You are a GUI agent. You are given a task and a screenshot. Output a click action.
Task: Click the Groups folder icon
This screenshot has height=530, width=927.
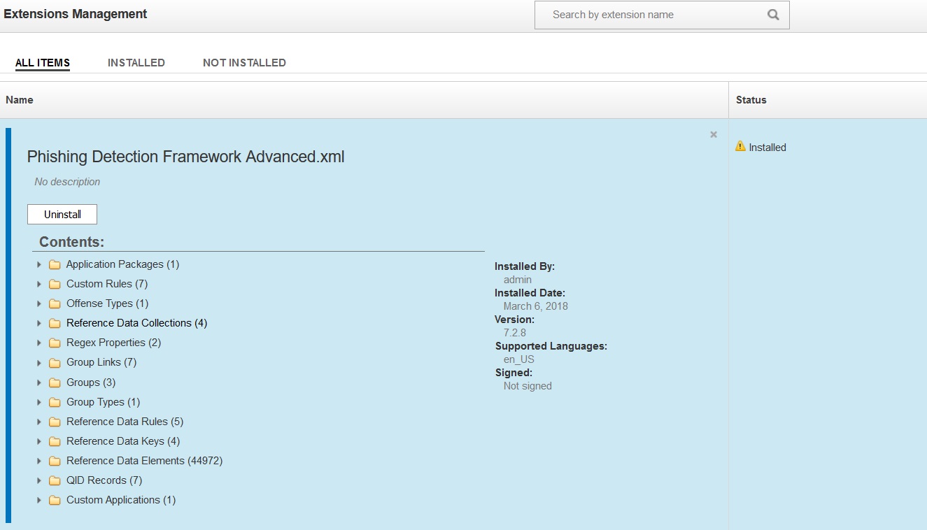55,383
